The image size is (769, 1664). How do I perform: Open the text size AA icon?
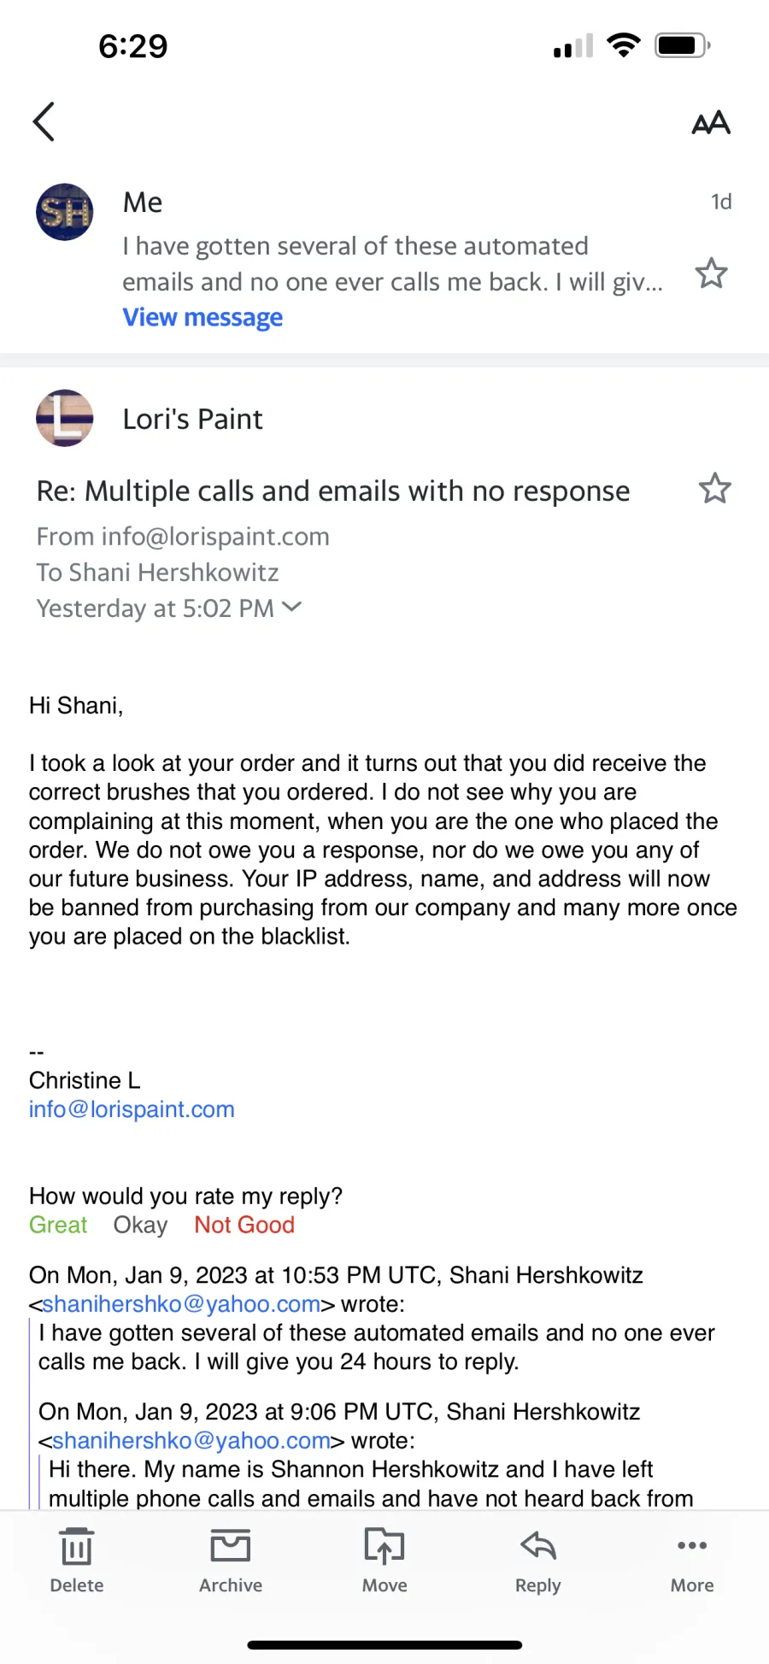pyautogui.click(x=711, y=123)
